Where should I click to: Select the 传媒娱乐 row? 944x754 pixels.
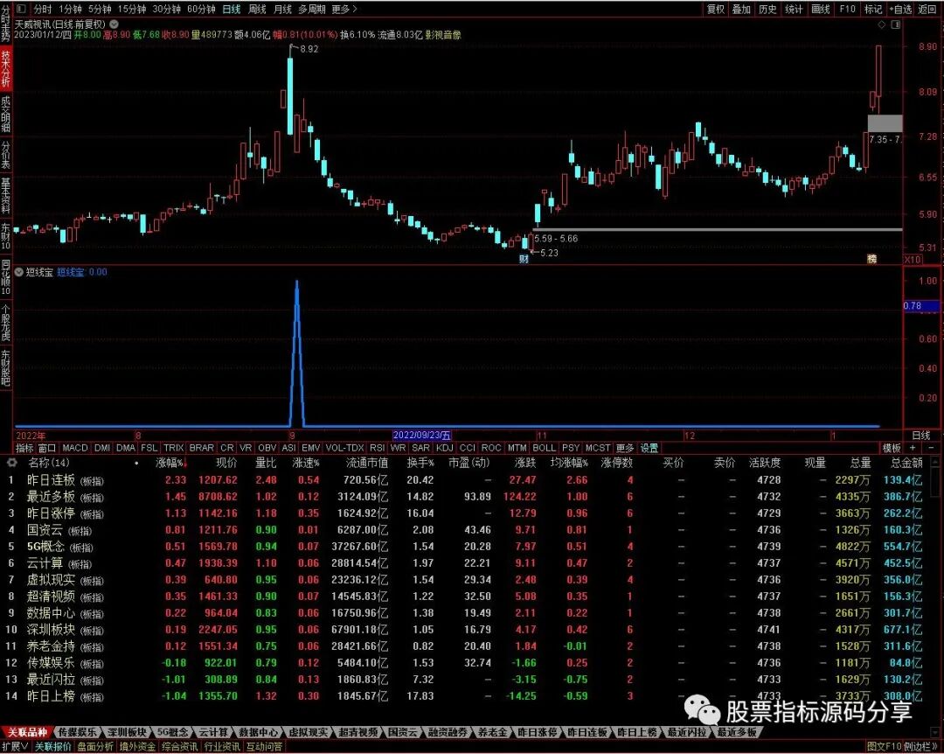pos(469,662)
